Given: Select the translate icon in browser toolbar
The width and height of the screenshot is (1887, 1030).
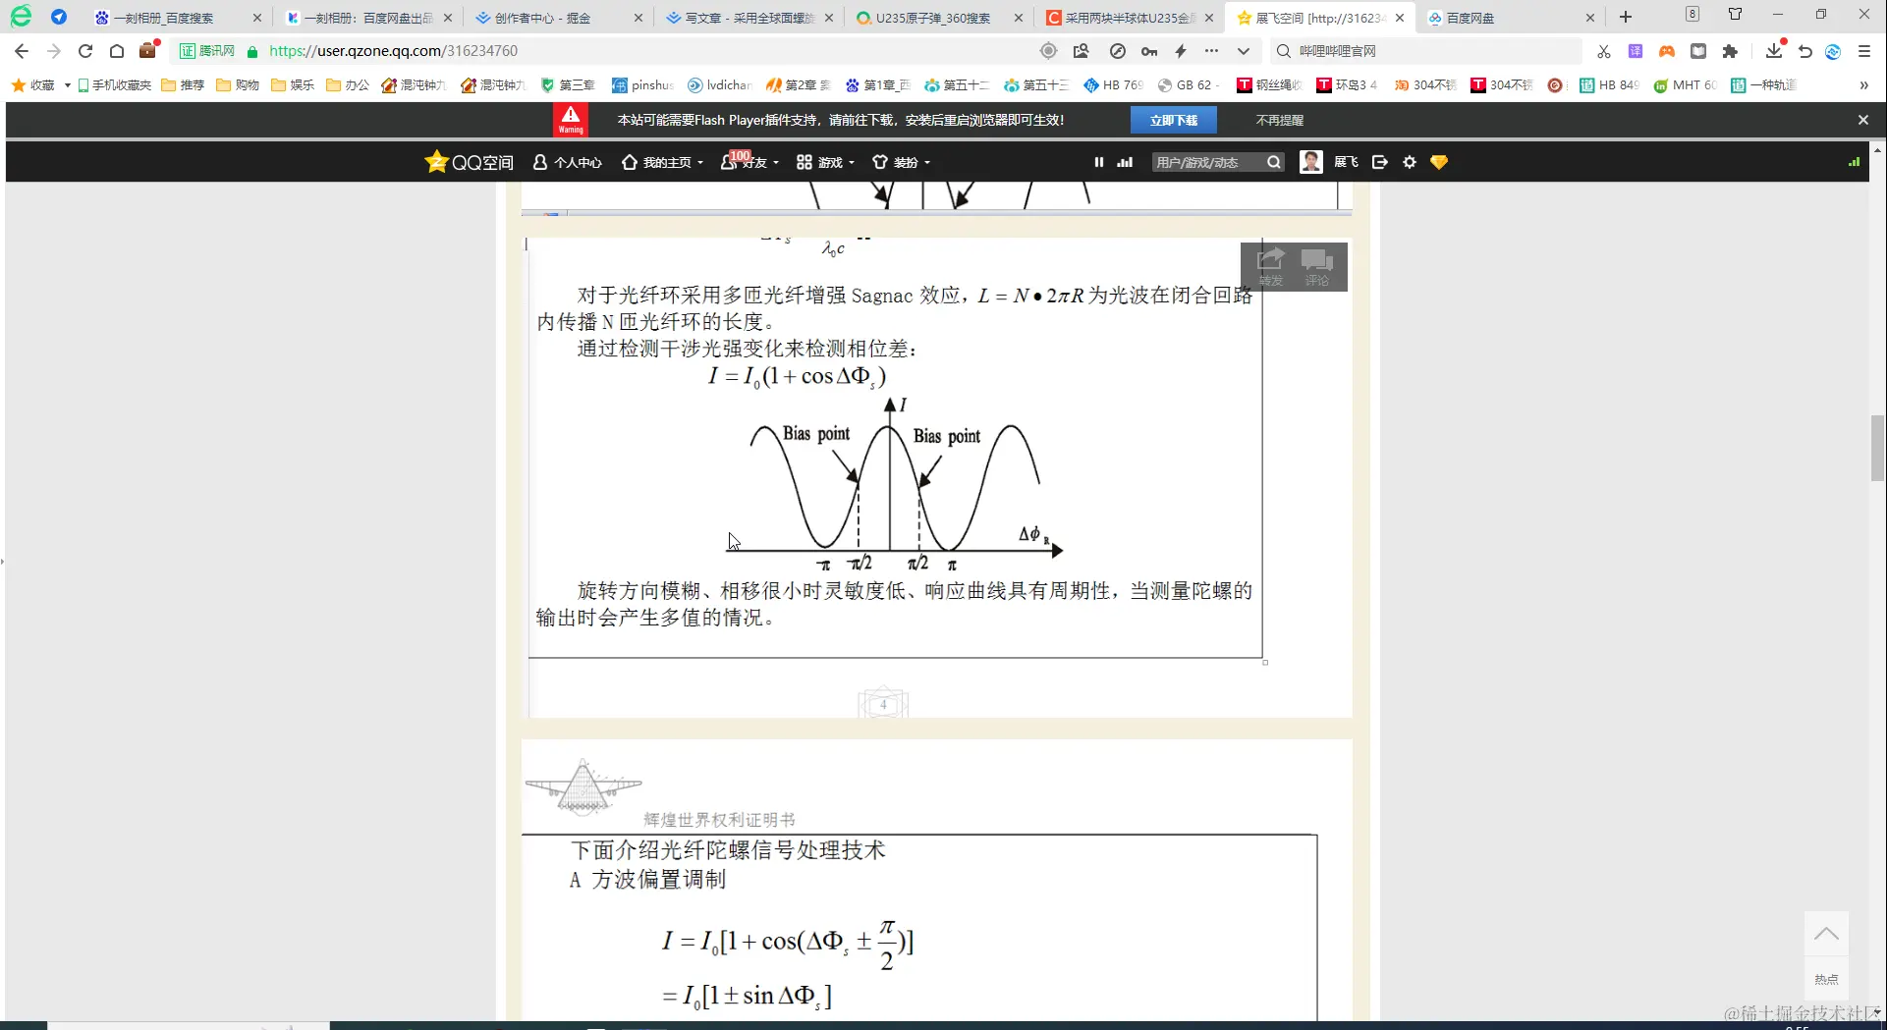Looking at the screenshot, I should coord(1636,50).
